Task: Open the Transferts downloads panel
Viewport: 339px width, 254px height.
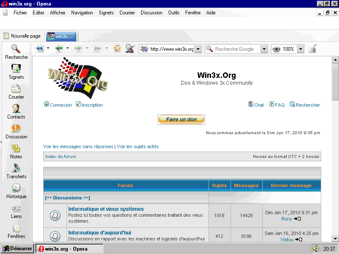Action: [16, 171]
